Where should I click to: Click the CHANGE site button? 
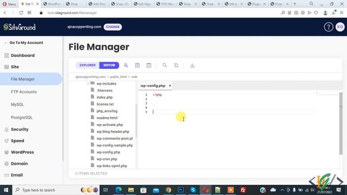tap(113, 27)
